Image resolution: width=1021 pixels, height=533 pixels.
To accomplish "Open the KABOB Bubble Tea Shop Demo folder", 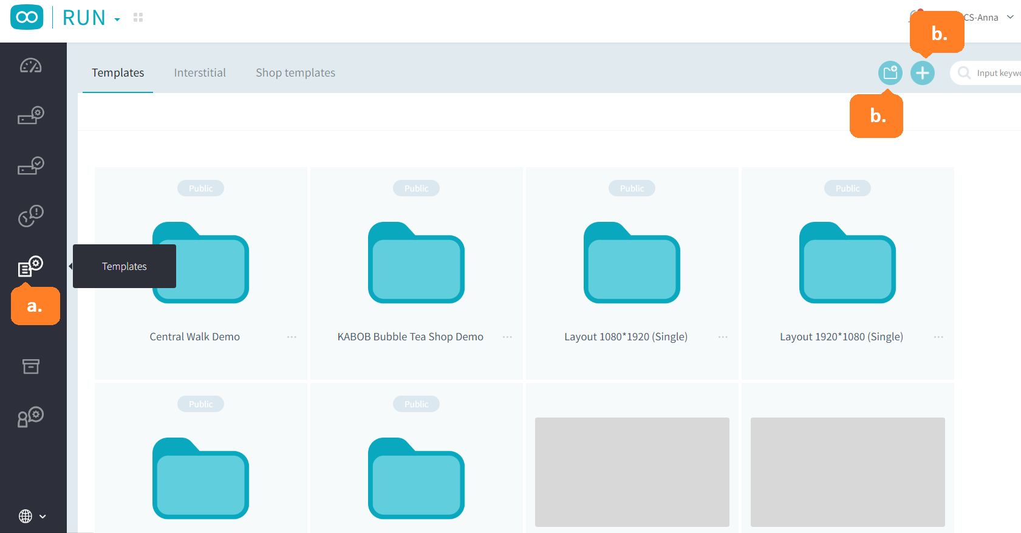I will point(416,263).
